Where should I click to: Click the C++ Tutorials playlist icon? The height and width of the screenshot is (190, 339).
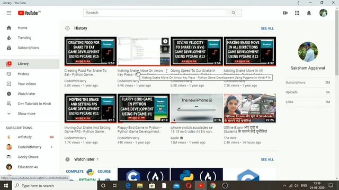point(9,103)
